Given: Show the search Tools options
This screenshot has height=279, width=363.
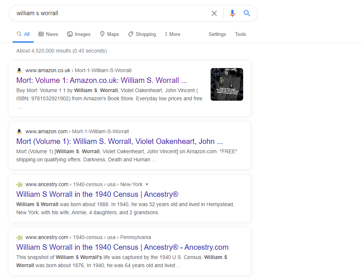Looking at the screenshot, I should (x=240, y=34).
